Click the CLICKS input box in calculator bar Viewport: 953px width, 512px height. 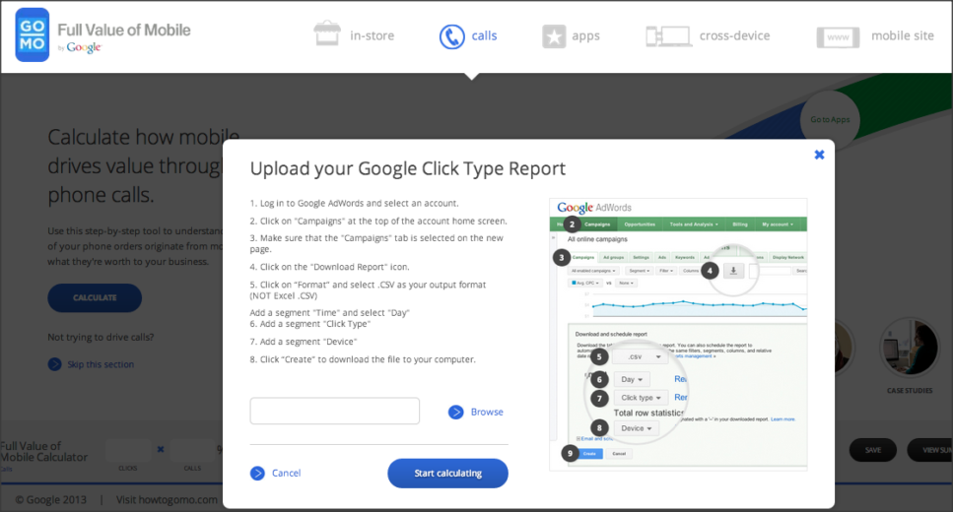pyautogui.click(x=128, y=451)
